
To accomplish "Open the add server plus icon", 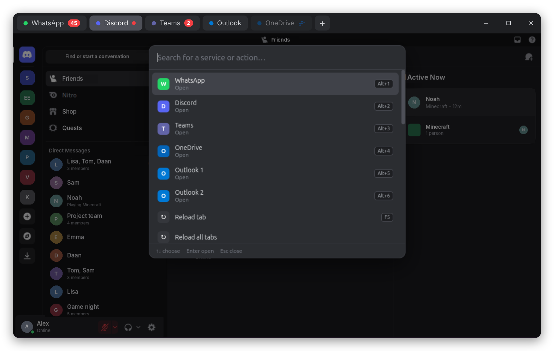I will pos(27,216).
